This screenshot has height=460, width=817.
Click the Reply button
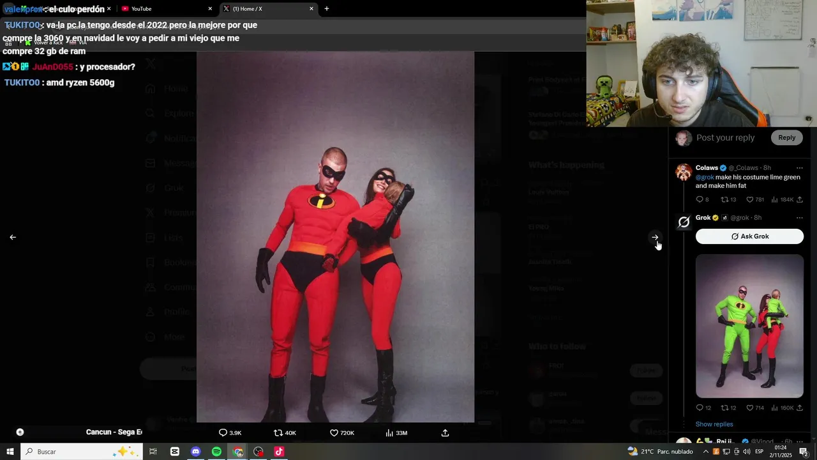pos(786,137)
